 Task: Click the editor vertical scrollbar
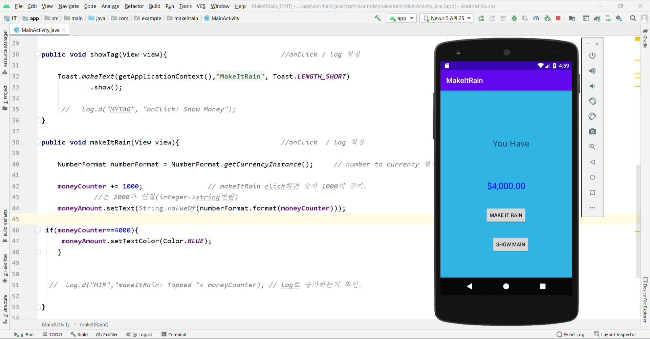638,221
